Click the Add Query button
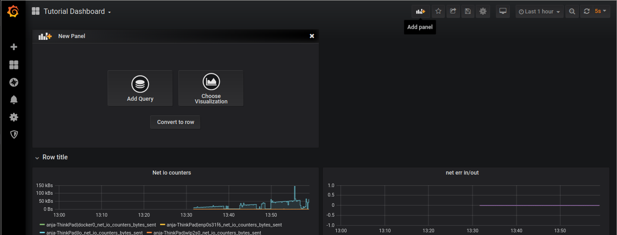Screen dimensions: 617x235 point(140,88)
